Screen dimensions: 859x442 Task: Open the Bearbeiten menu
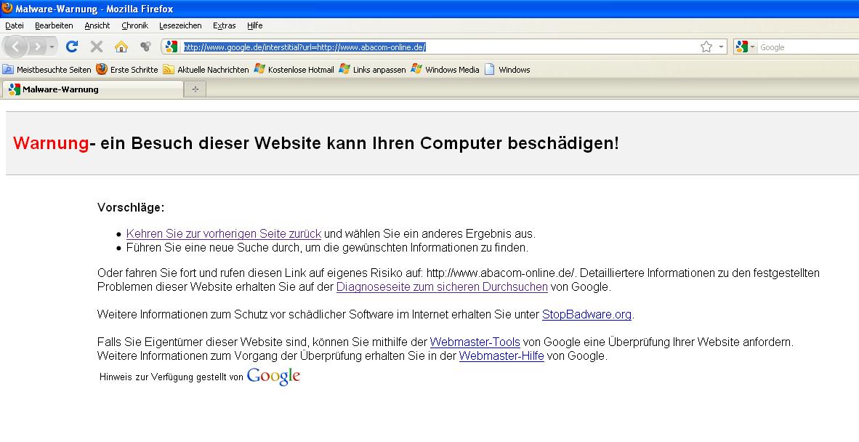point(54,25)
